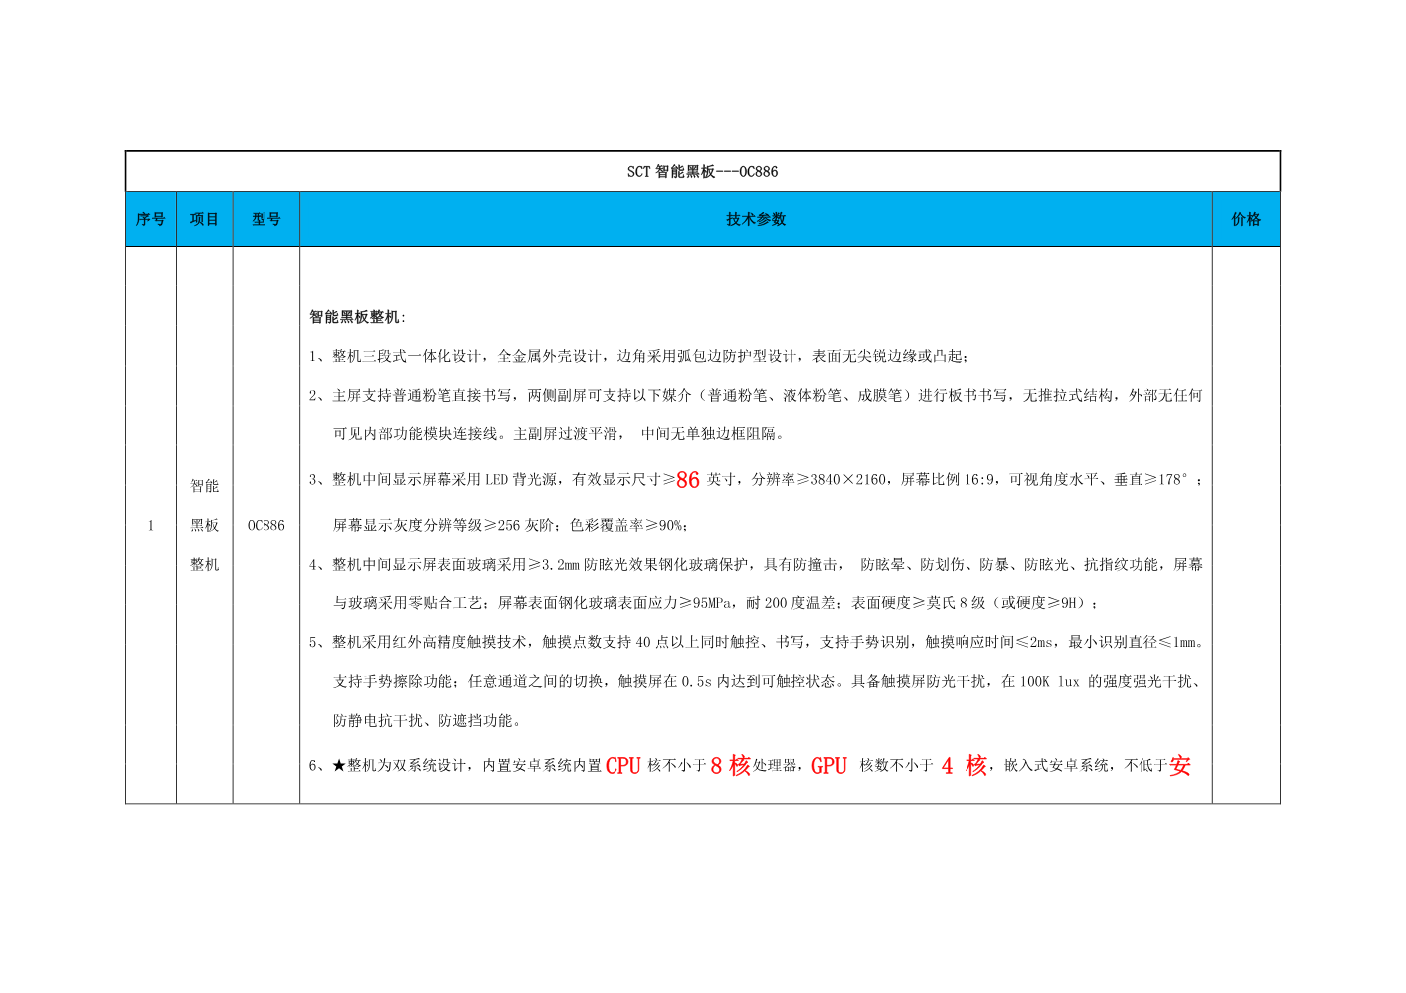Select the 序号 column header
The height and width of the screenshot is (993, 1406).
point(150,219)
